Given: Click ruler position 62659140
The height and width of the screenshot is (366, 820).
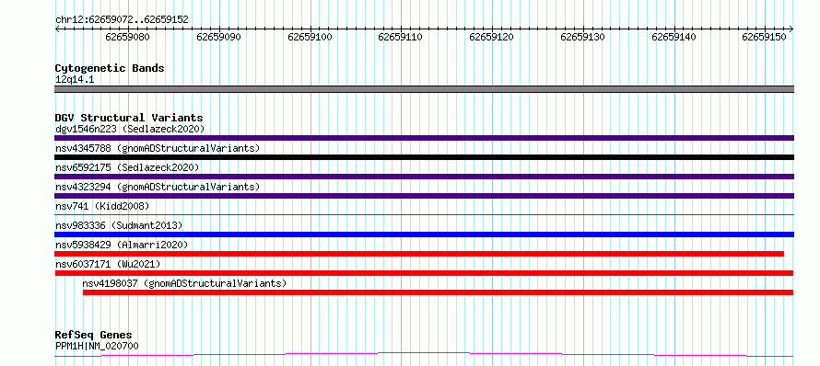Looking at the screenshot, I should pos(674,38).
